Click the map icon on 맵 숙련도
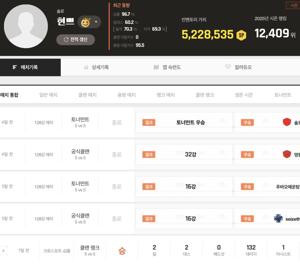The image size is (300, 265). coord(156,68)
